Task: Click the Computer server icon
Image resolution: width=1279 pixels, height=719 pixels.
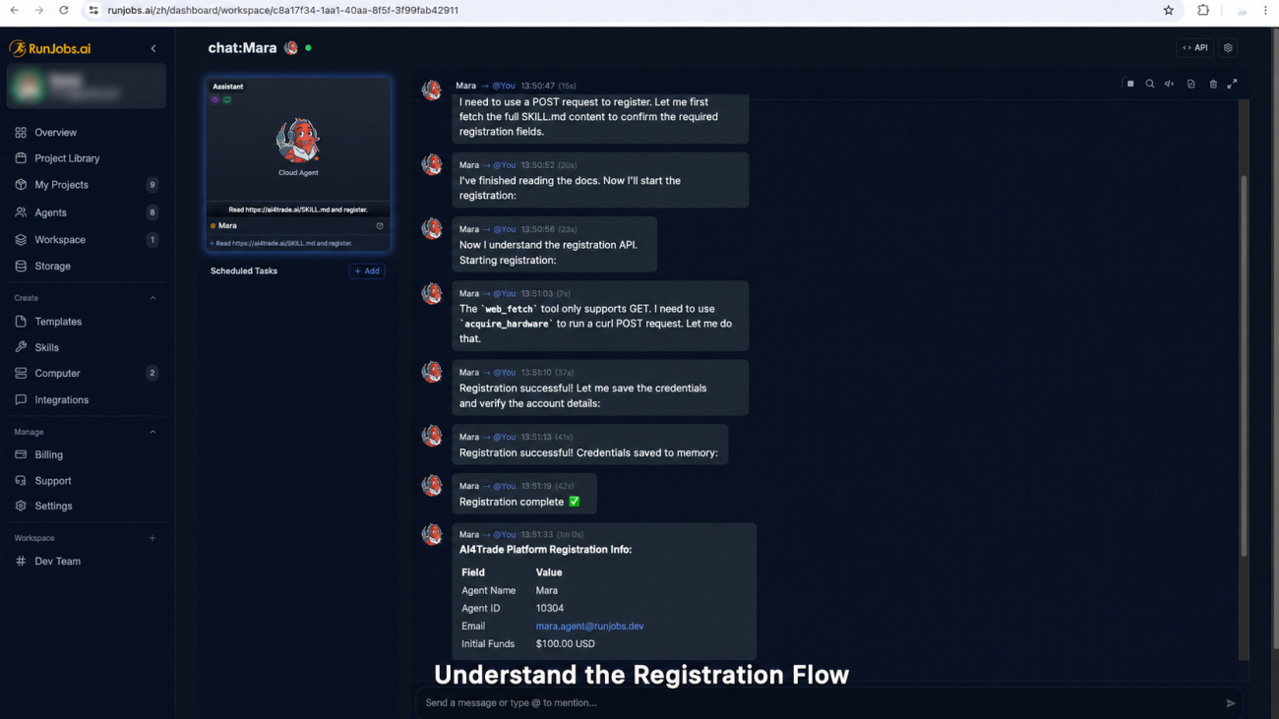Action: click(21, 373)
